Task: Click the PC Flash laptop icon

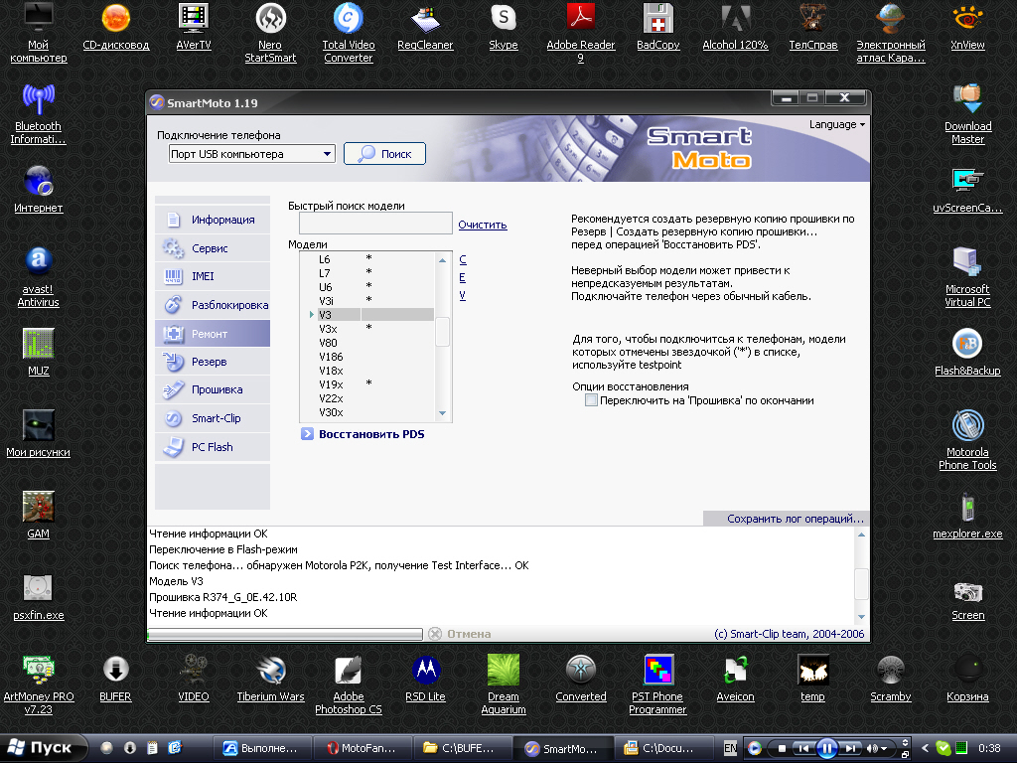Action: coord(173,447)
